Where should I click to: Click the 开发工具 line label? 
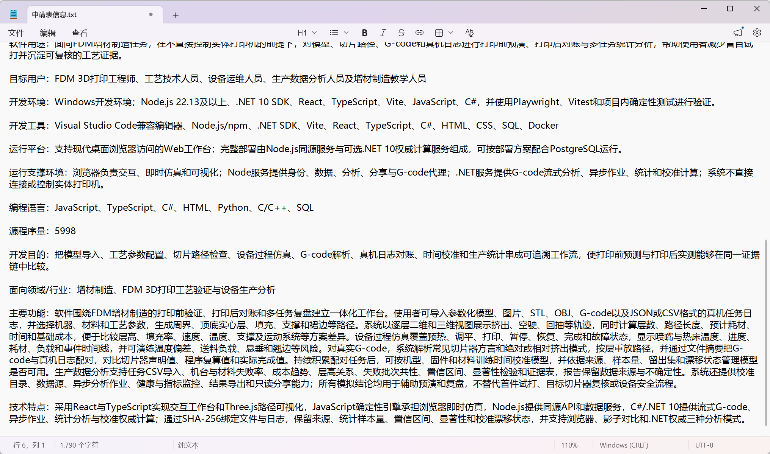[27, 126]
